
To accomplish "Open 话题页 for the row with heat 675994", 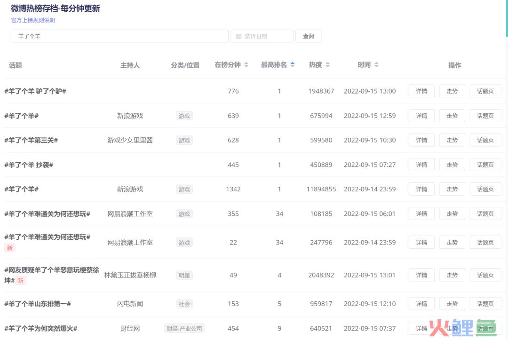I will point(485,116).
